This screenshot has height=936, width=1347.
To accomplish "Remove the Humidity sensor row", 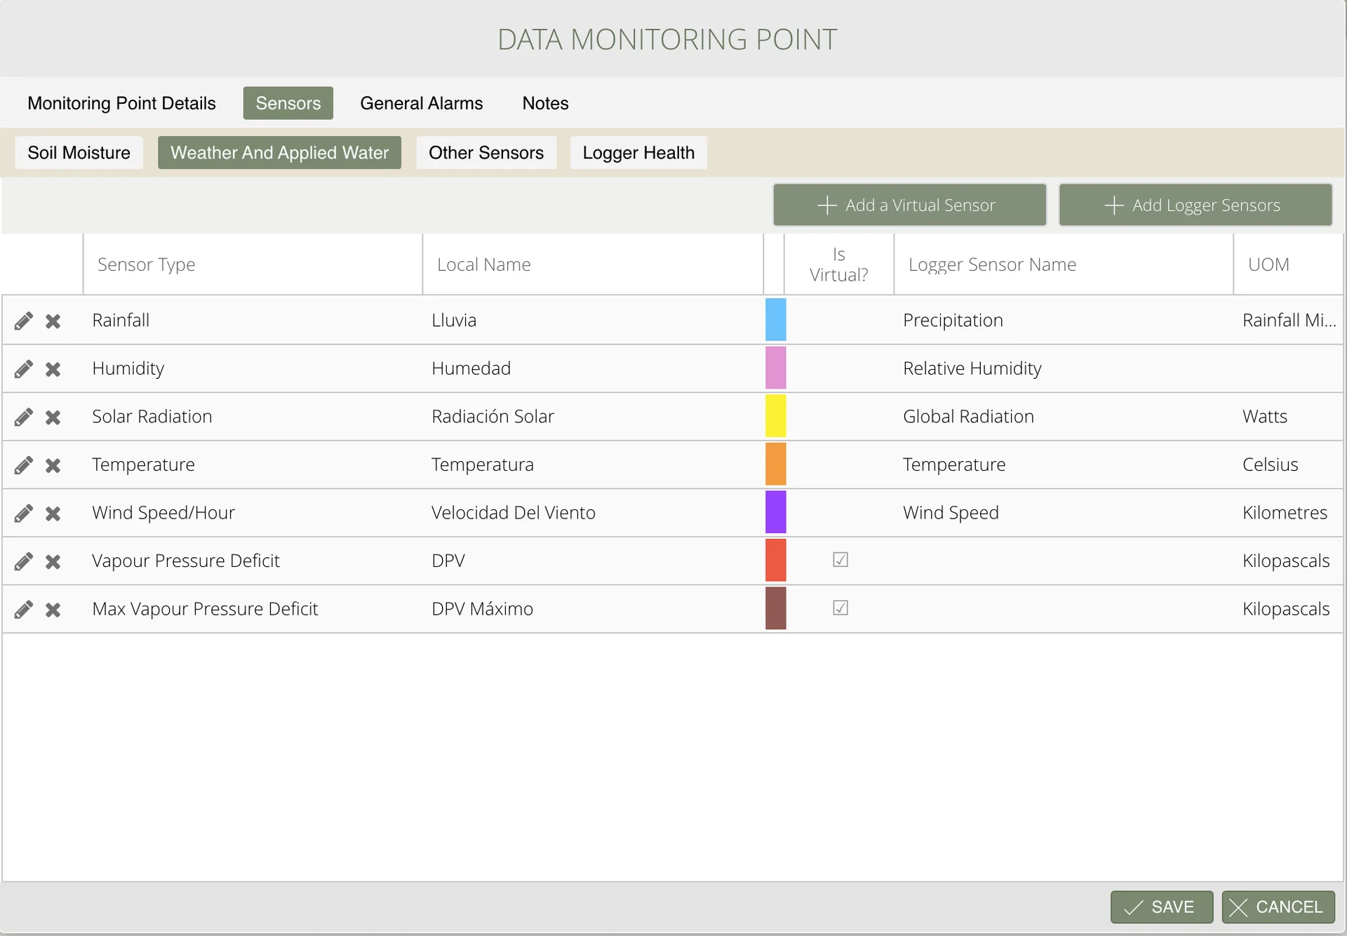I will click(x=53, y=370).
